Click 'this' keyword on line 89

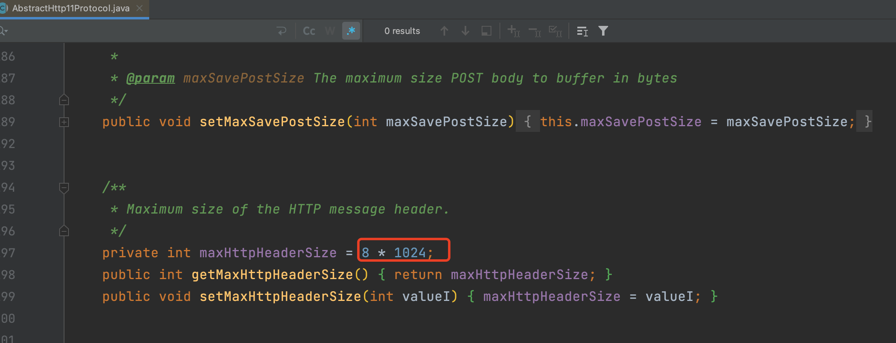coord(556,122)
